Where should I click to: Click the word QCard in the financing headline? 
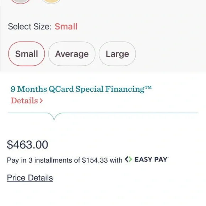61,89
